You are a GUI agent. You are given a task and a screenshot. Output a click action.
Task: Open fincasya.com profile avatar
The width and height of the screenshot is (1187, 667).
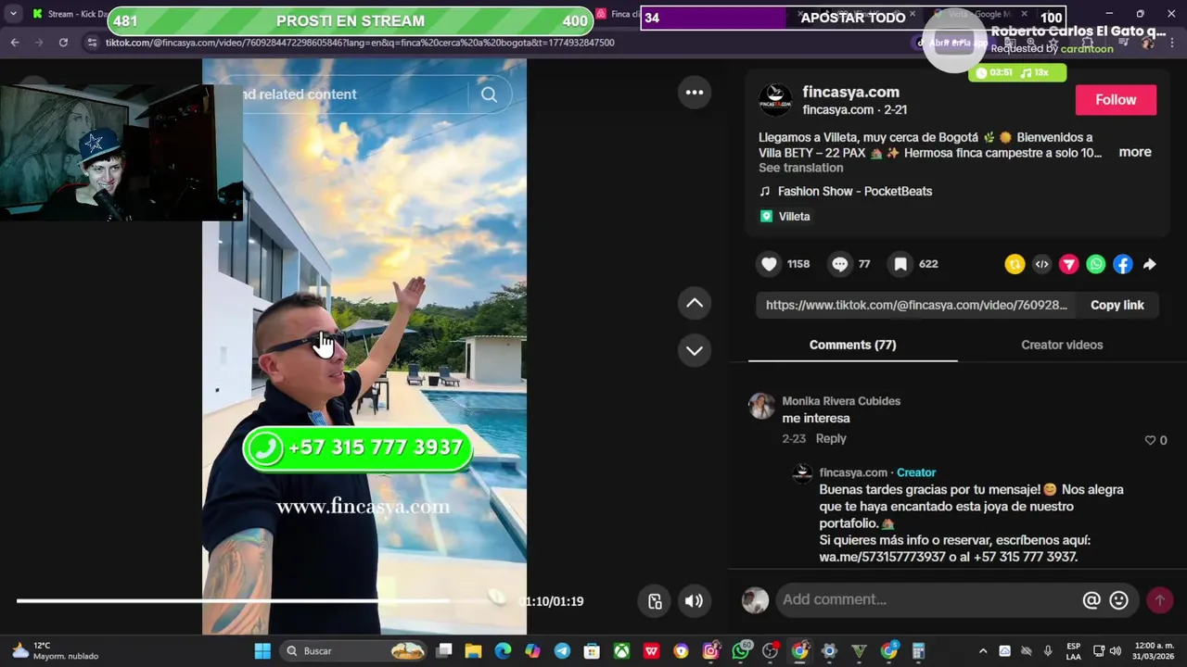click(775, 99)
